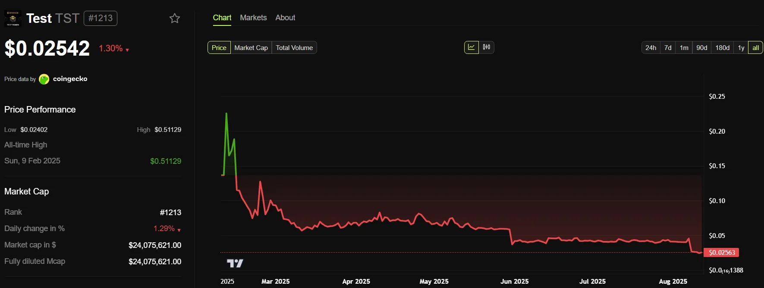The image size is (764, 288).
Task: Click the favorite star icon
Action: (174, 18)
